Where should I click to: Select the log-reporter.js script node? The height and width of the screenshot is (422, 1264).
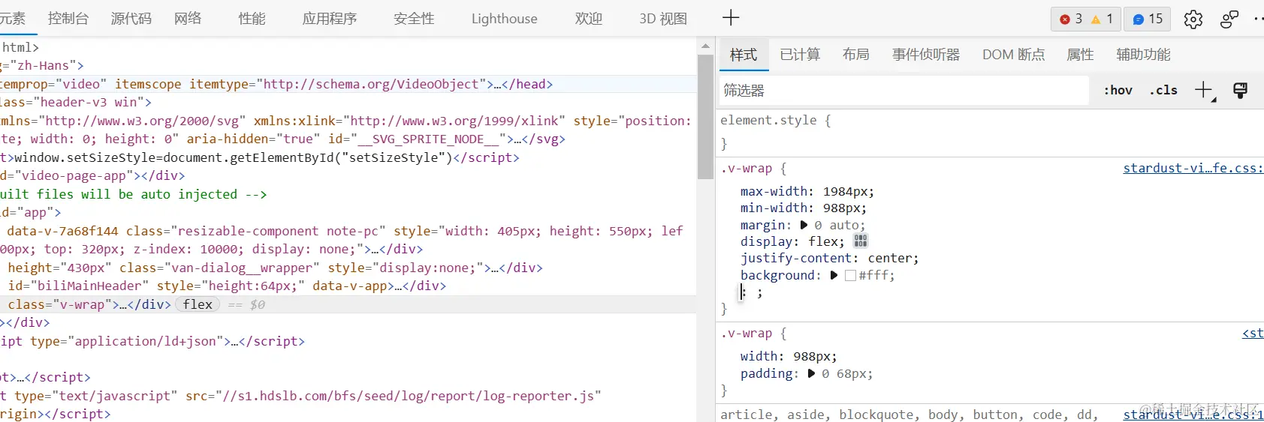pyautogui.click(x=300, y=405)
